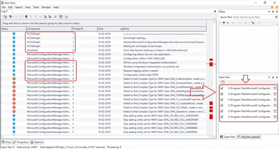Open the Properties bottom tab
279x149 pixels.
[x=20, y=142]
